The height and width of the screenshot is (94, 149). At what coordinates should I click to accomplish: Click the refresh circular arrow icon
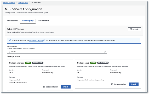click(x=131, y=29)
